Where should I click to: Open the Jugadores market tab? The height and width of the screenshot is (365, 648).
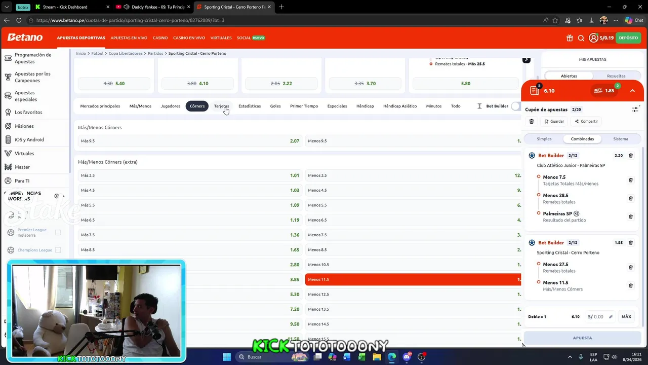tap(171, 106)
